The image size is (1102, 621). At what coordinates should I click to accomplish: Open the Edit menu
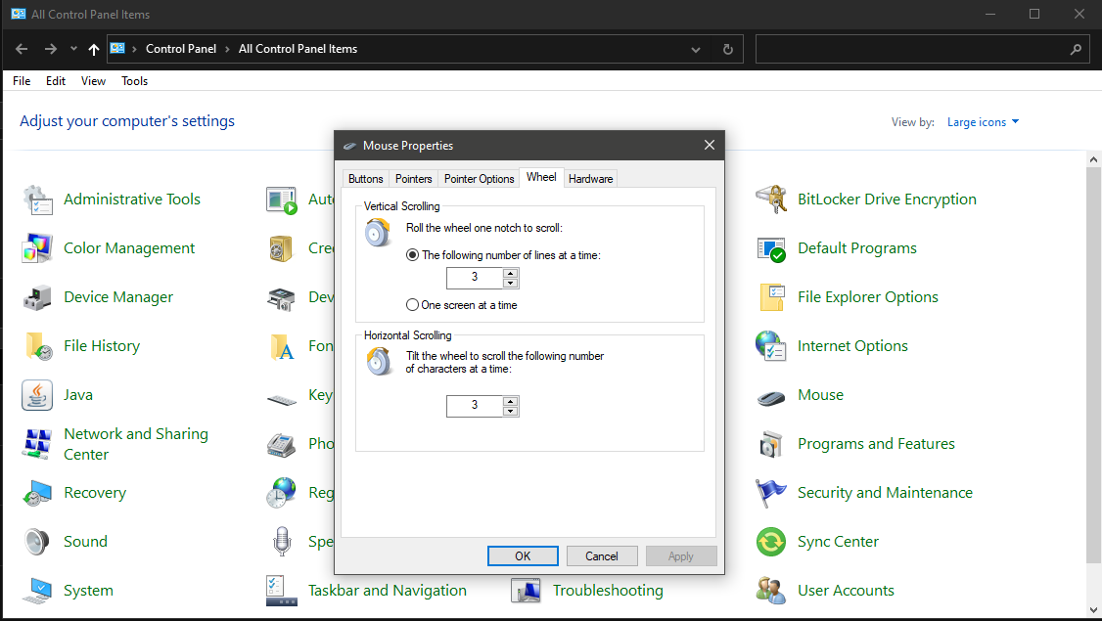56,81
